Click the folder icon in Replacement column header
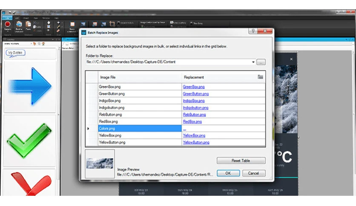The height and width of the screenshot is (206, 356). tap(261, 77)
